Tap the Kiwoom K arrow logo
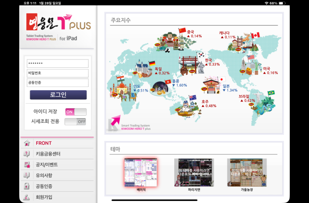Image resolution: width=309 pixels, height=203 pixels. pos(114,123)
